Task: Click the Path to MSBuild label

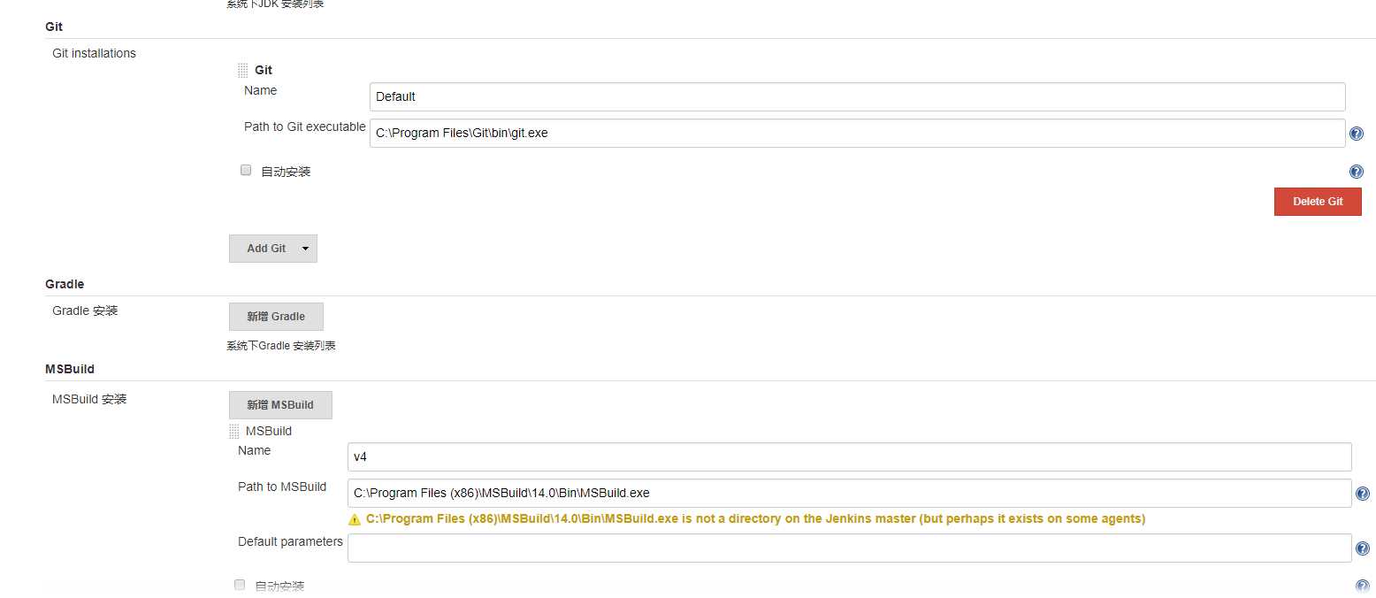Action: [282, 487]
